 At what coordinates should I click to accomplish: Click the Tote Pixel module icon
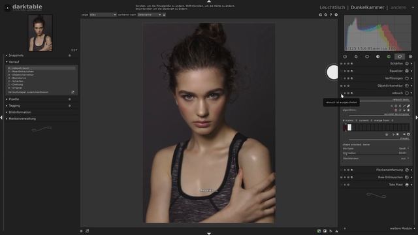(x=407, y=185)
